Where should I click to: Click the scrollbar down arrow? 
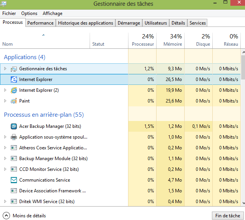coord(243,203)
